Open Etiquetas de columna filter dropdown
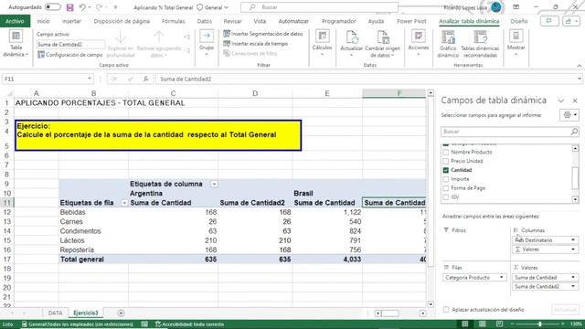This screenshot has width=585, height=329. pos(214,184)
